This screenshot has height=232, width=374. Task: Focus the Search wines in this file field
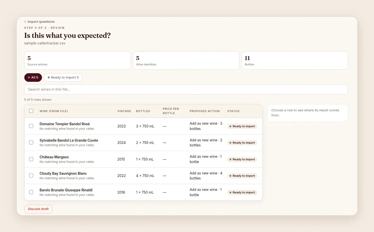pyautogui.click(x=186, y=89)
